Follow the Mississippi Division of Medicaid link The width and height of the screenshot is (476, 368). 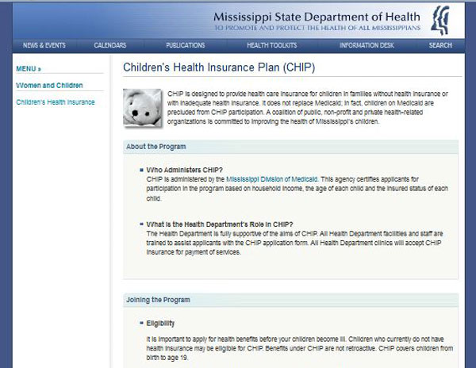coord(271,179)
